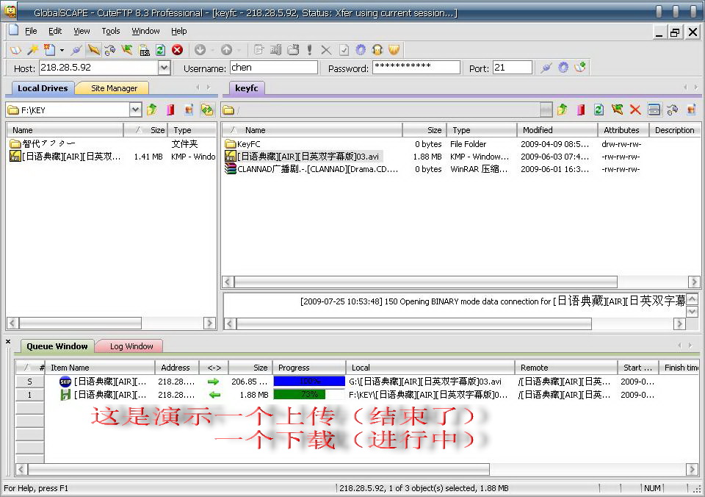Open the Help menu
This screenshot has width=705, height=497.
pyautogui.click(x=179, y=31)
